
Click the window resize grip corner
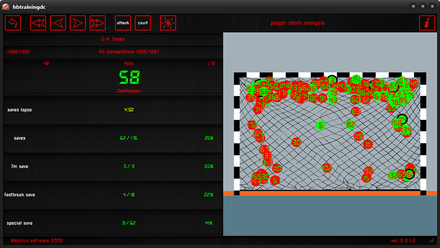(x=432, y=240)
